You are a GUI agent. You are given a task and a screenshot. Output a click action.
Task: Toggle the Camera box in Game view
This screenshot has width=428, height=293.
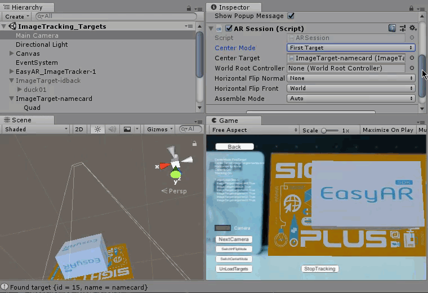tap(222, 228)
